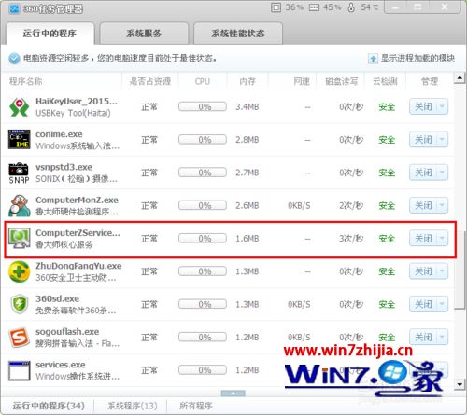Click the show loaded modules arrow icon
467x415 pixels.
point(373,59)
